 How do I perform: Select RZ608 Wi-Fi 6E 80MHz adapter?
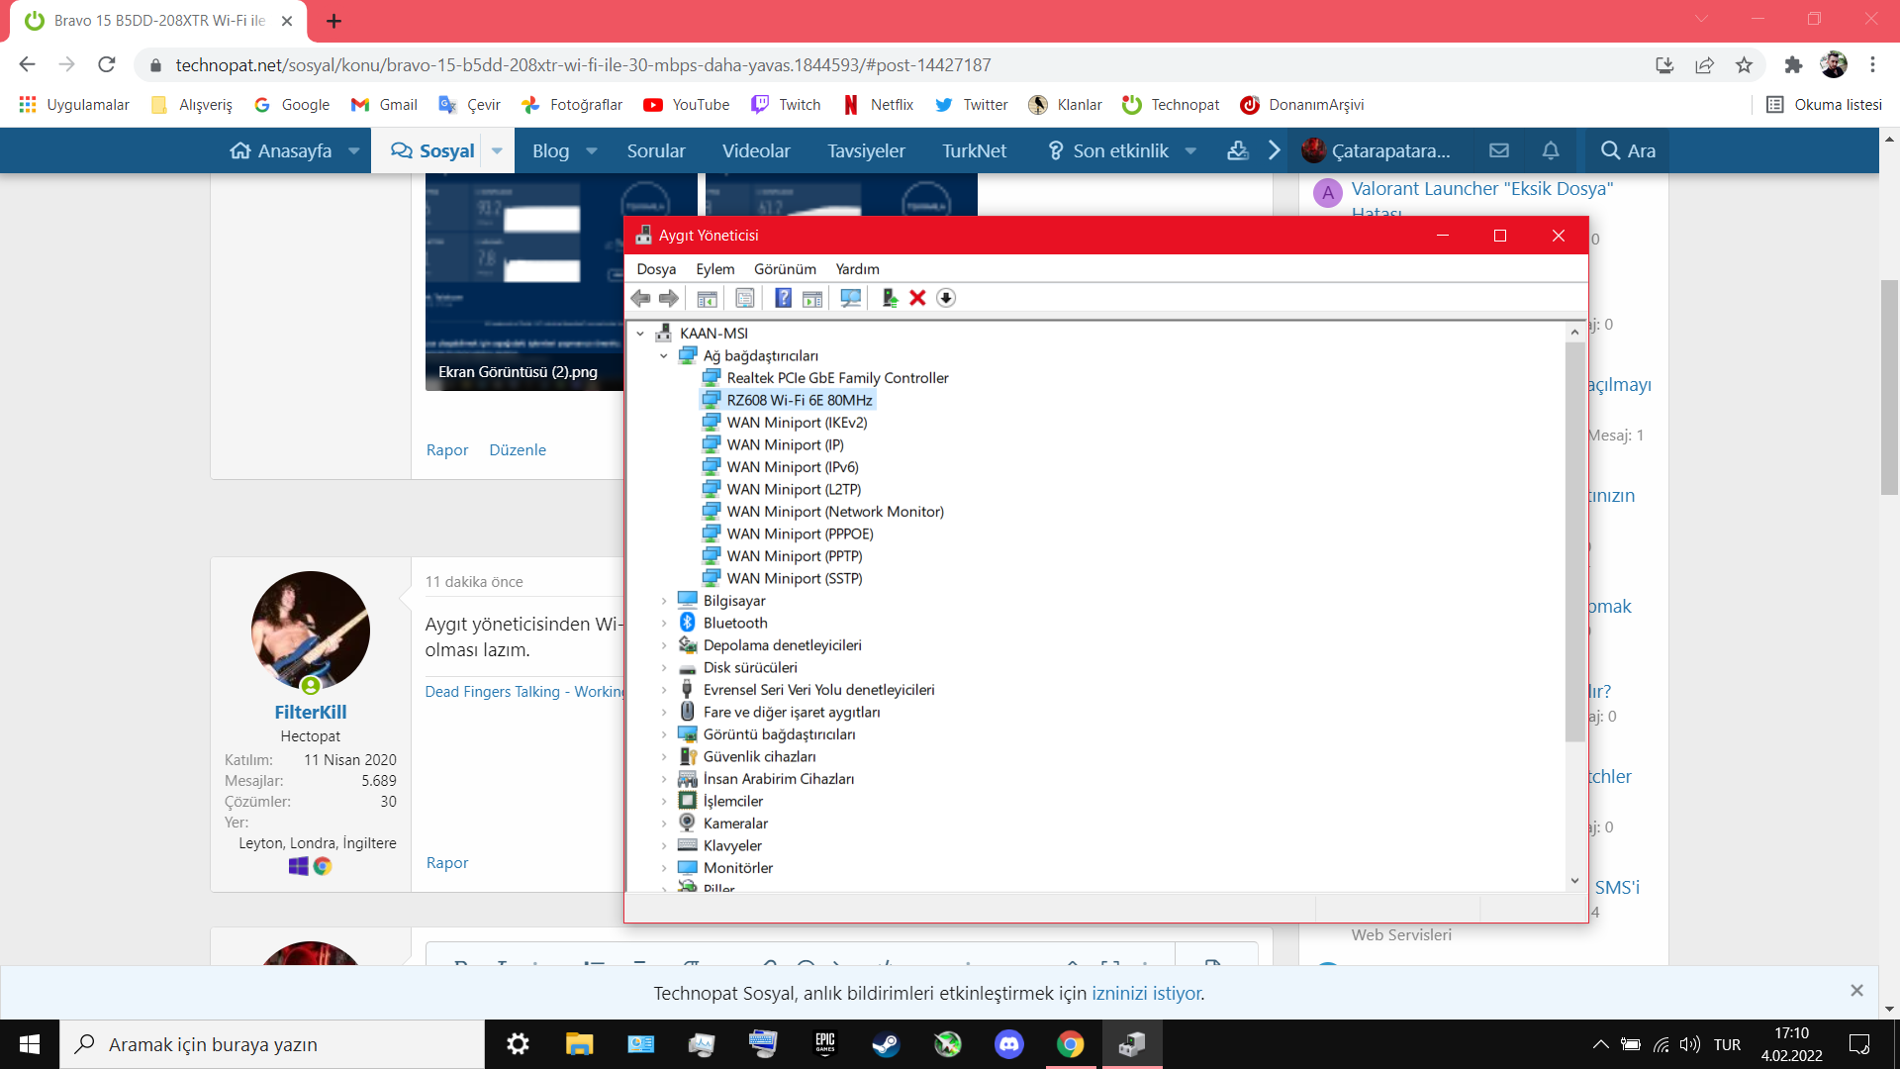pyautogui.click(x=799, y=400)
